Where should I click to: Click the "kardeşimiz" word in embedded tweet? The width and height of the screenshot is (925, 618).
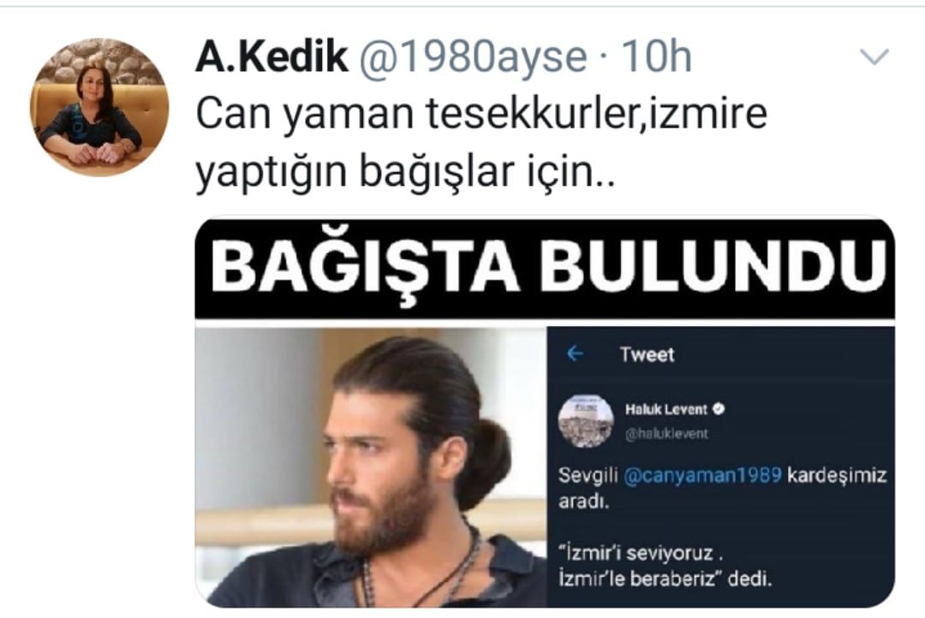(837, 475)
